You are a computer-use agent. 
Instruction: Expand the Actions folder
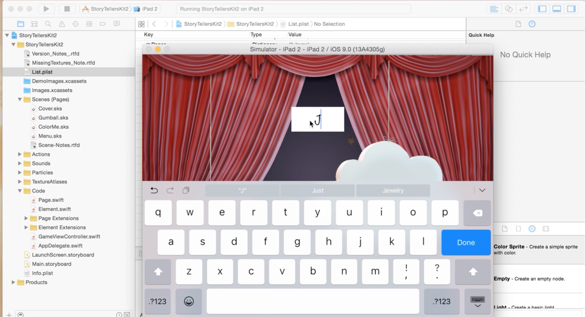coord(20,154)
